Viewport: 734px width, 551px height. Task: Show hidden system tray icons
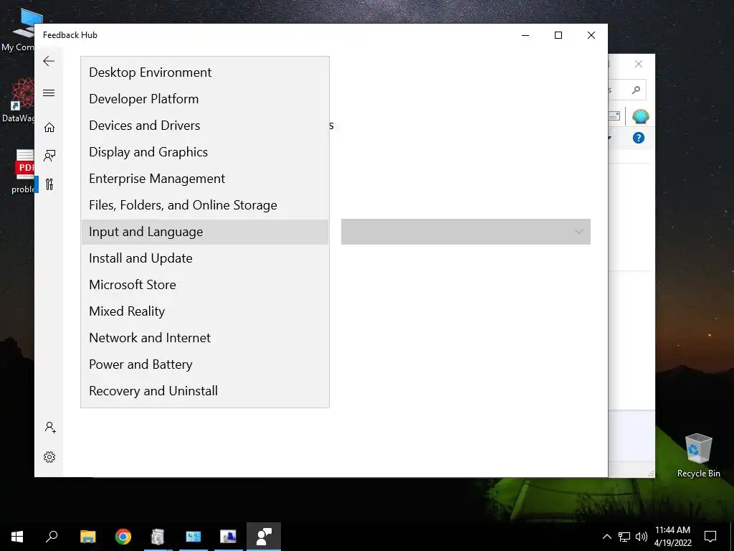coord(606,537)
